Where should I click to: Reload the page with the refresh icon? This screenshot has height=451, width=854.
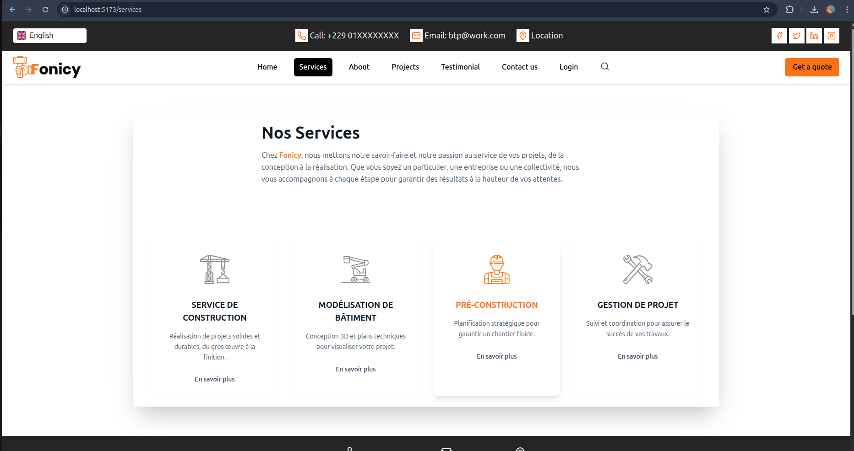(45, 10)
